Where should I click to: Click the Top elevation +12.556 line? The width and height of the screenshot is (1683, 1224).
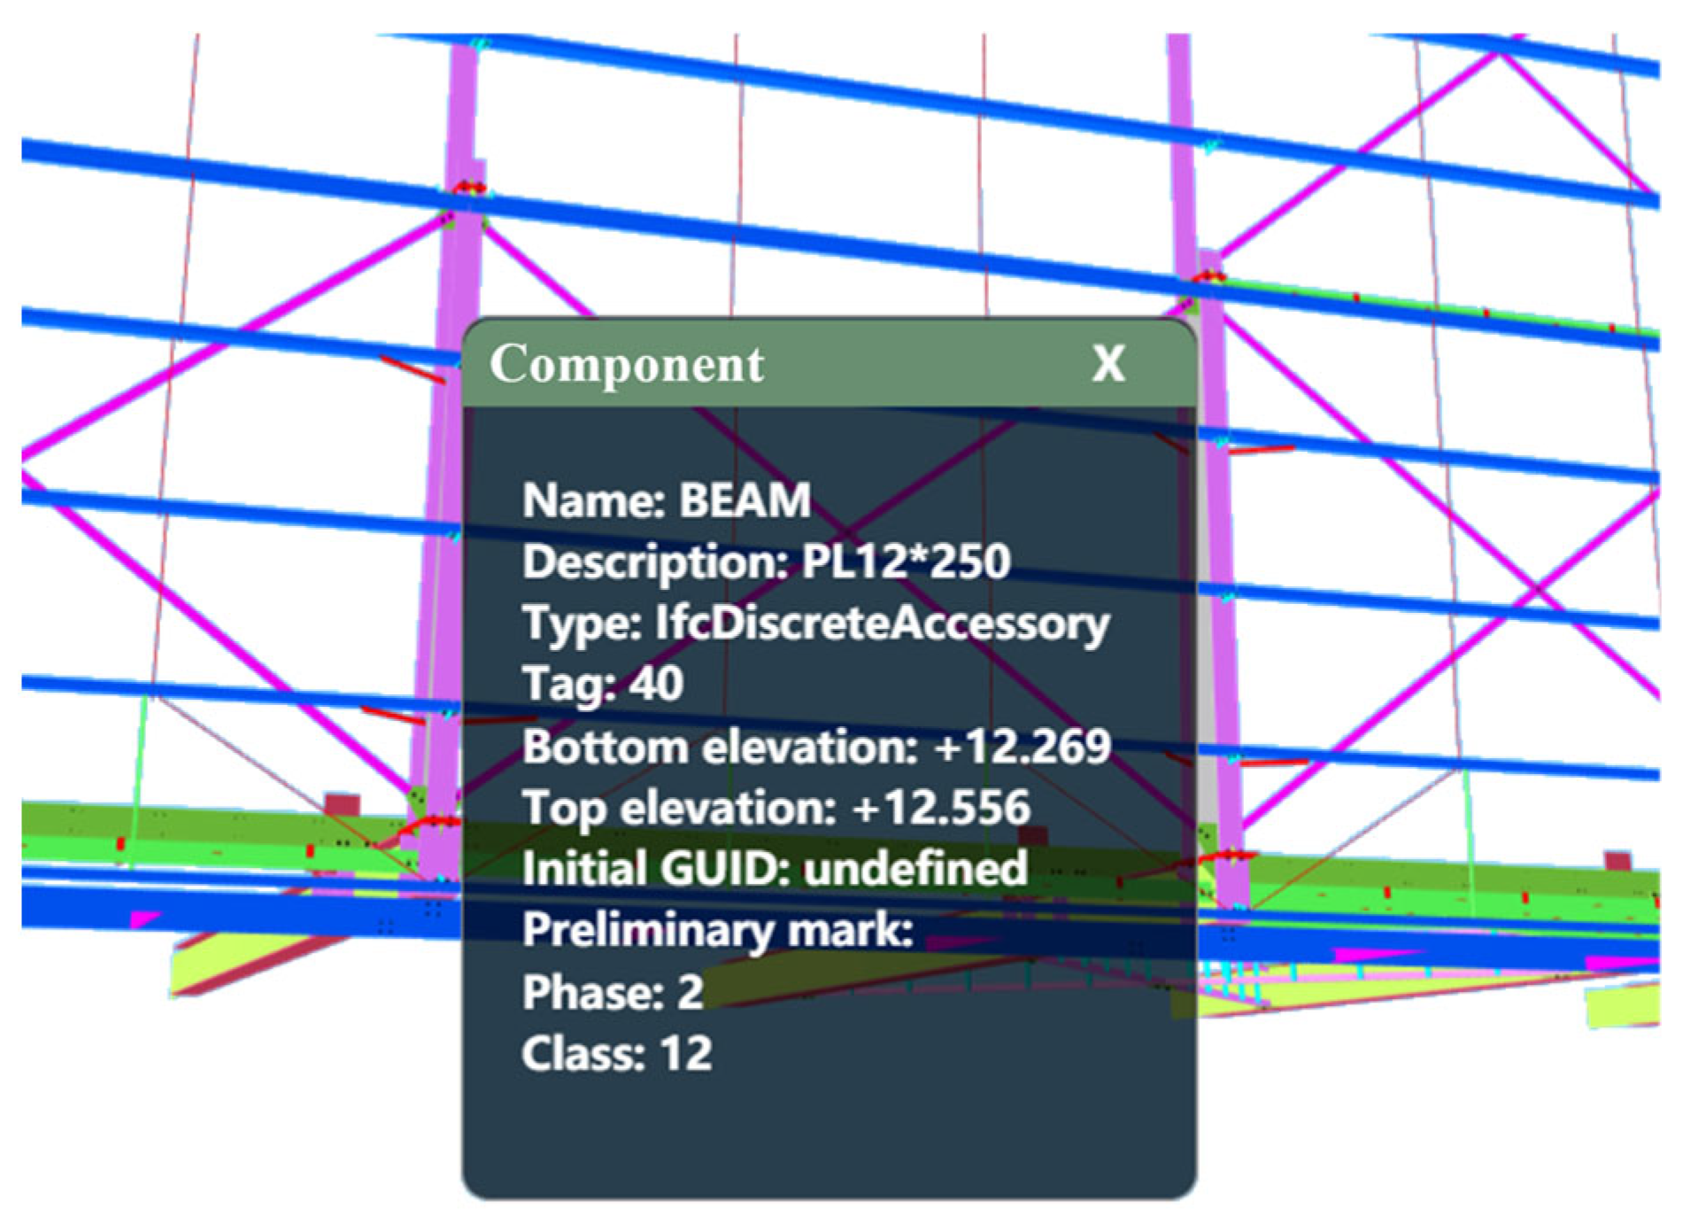pos(776,807)
